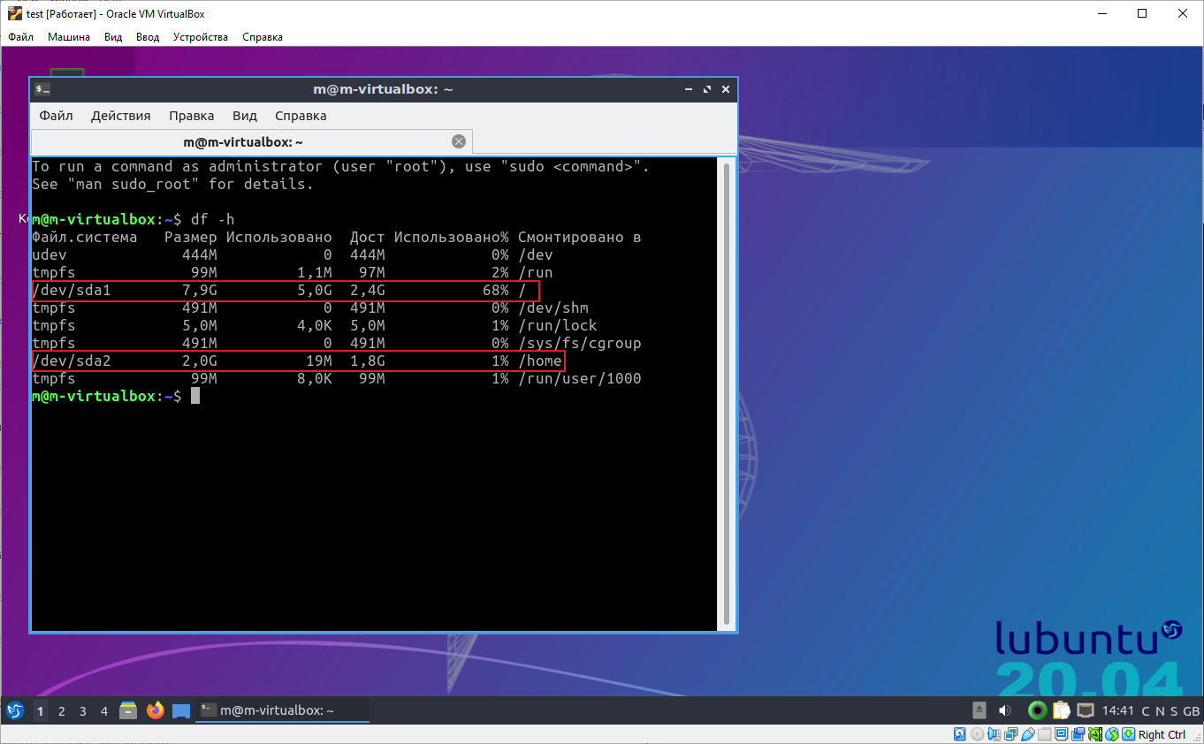This screenshot has height=744, width=1204.
Task: Click the 68% usage value
Action: [x=496, y=290]
